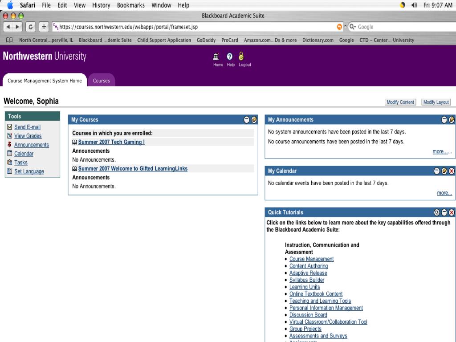Screen dimensions: 456x342
Task: Click the orange SnapBack icon in address bar
Action: click(339, 27)
